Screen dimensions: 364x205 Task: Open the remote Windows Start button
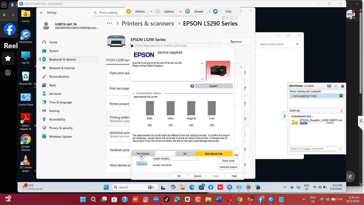click(106, 187)
